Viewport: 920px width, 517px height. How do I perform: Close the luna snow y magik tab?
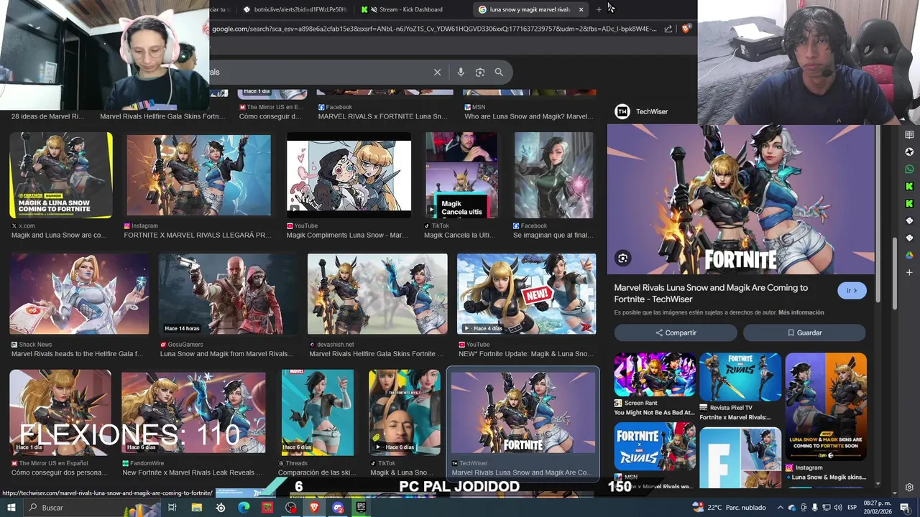[581, 9]
